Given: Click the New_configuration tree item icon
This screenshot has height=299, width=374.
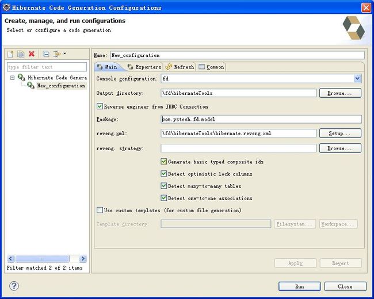Looking at the screenshot, I should (30, 85).
